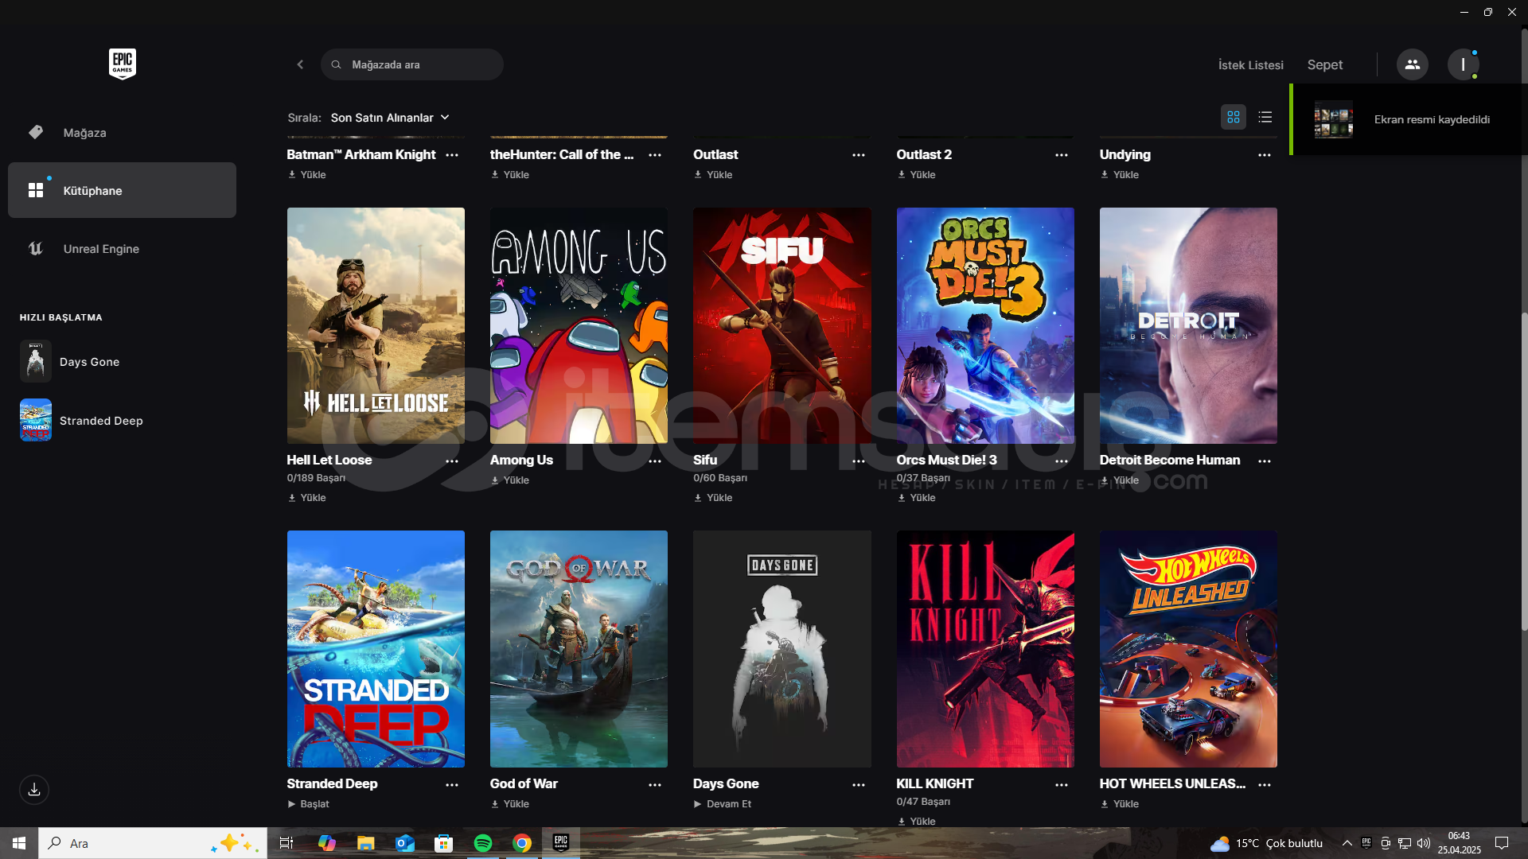Open options menu for Days Gone
1528x859 pixels.
coord(859,785)
